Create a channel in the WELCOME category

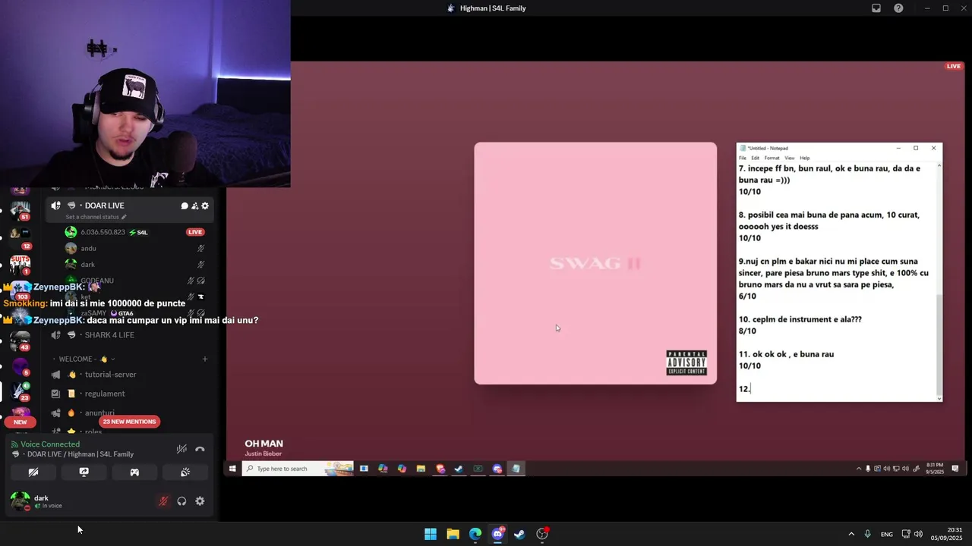point(204,359)
